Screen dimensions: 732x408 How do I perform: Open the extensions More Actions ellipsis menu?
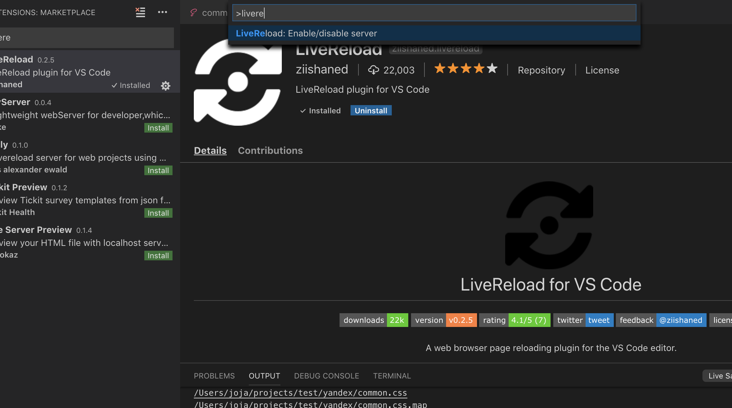[x=163, y=12]
